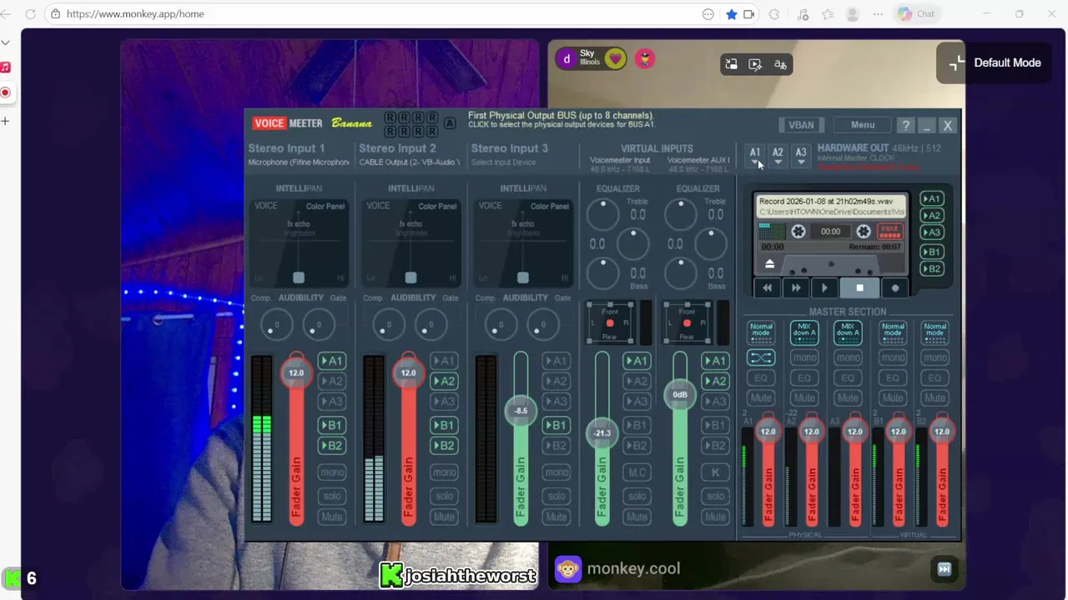Toggle M.C on Voicemeeter Input strip
Image resolution: width=1068 pixels, height=600 pixels.
click(x=637, y=472)
